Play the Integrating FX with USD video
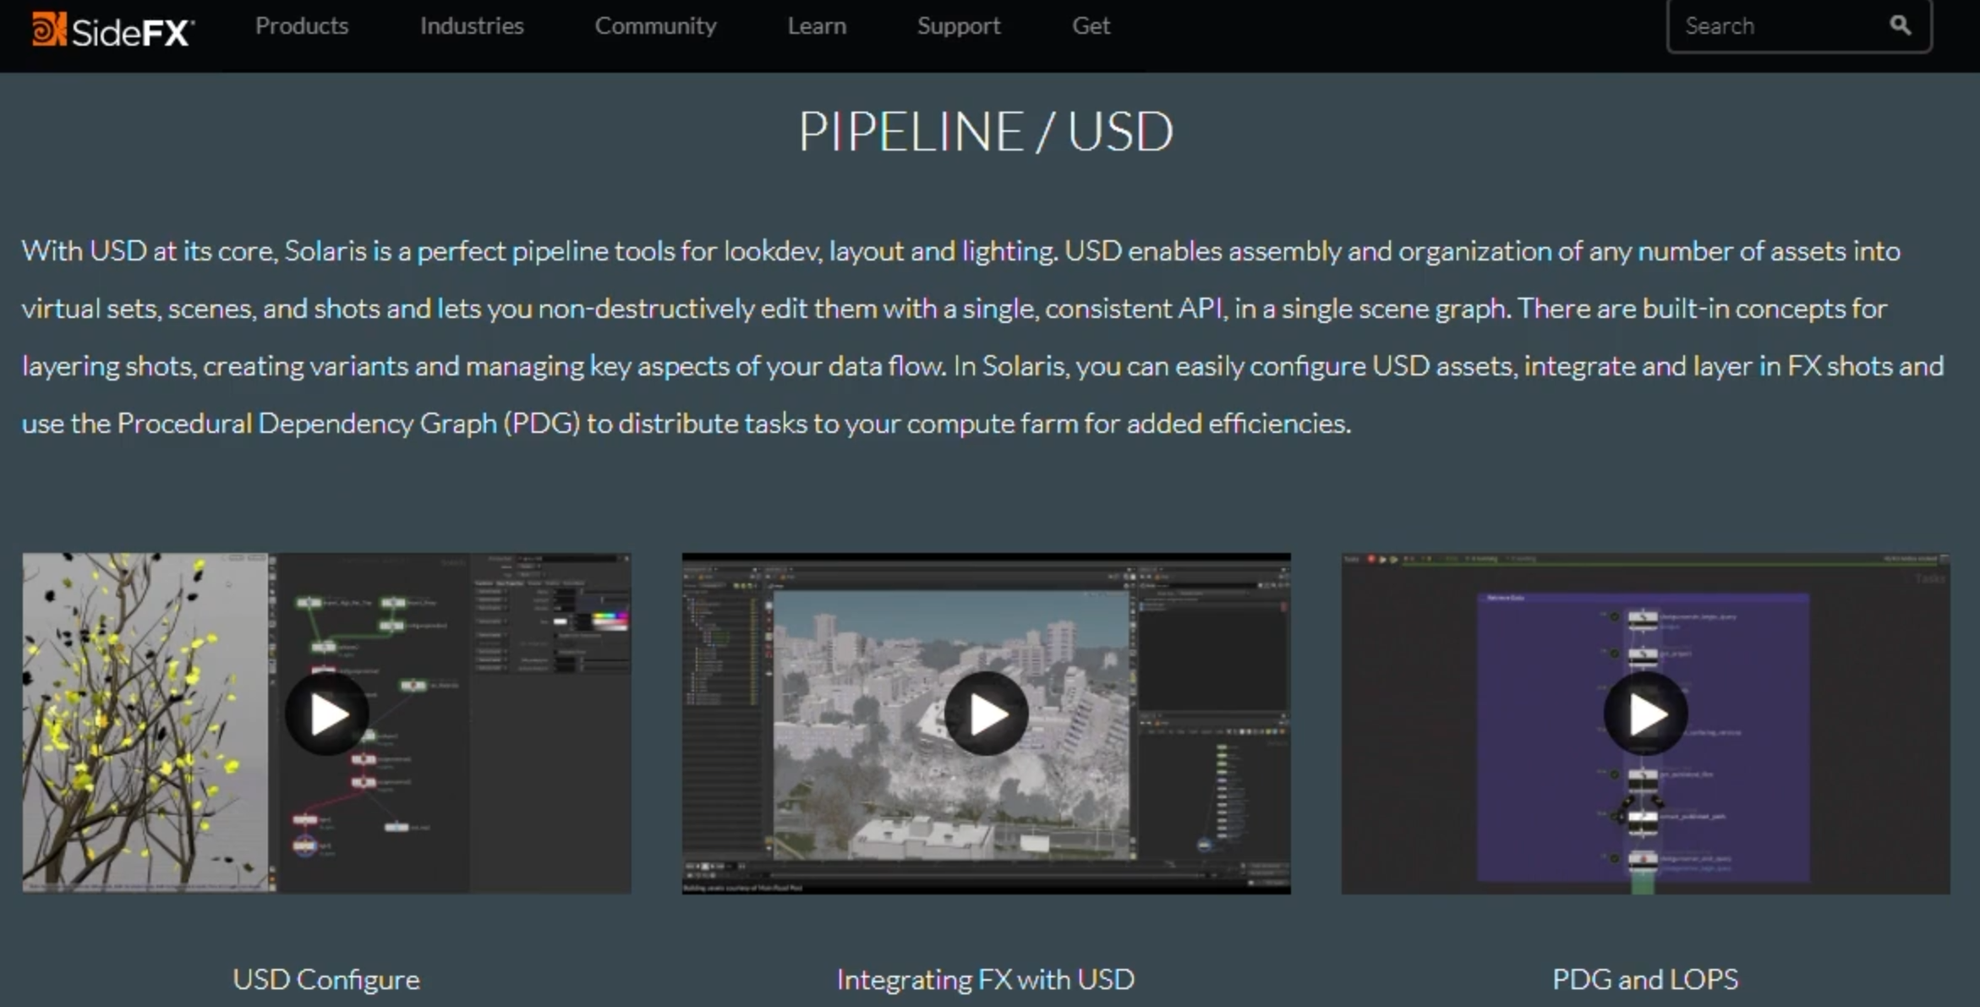1980x1007 pixels. point(986,714)
